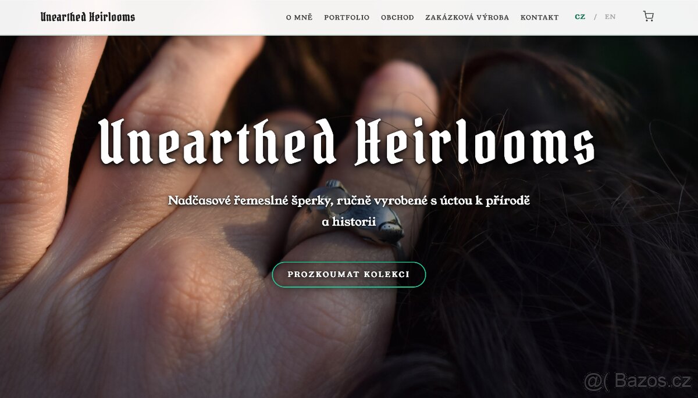698x398 pixels.
Task: Open the KONTAKT page
Action: [x=539, y=17]
